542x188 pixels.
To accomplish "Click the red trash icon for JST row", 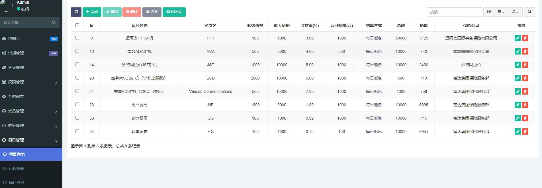I will (525, 65).
